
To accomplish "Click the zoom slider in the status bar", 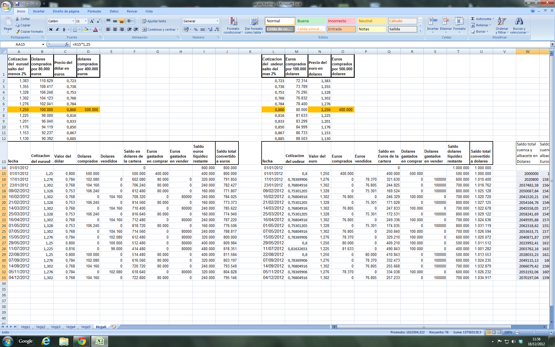I will click(x=534, y=332).
